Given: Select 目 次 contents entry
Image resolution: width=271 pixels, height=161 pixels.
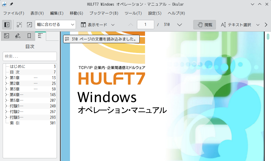Looking at the screenshot, I should pos(15,72).
